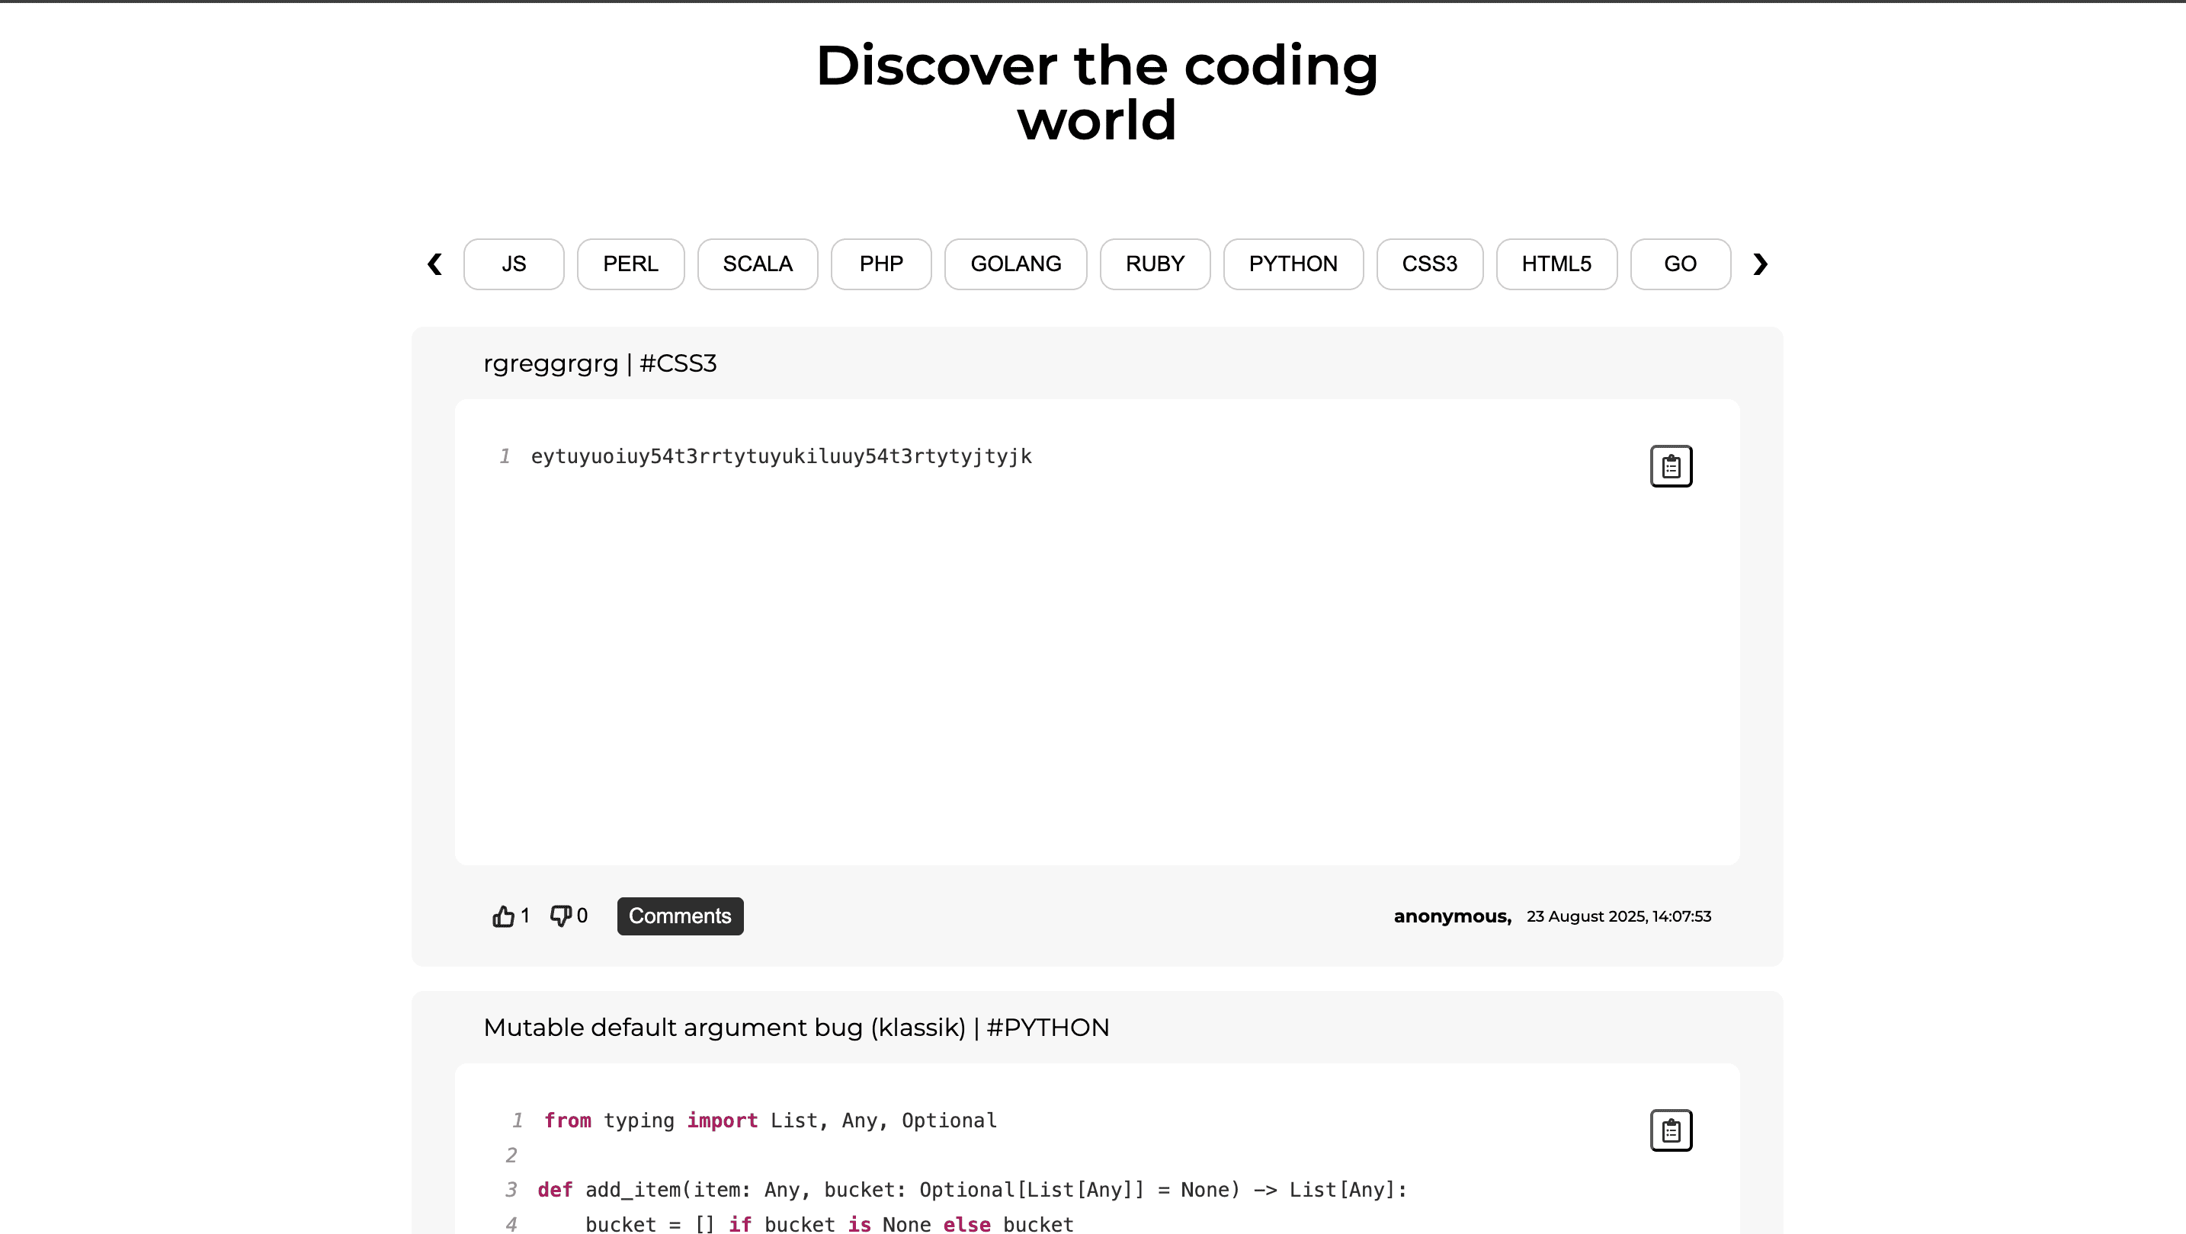Copy the Python snippet code to clipboard
The width and height of the screenshot is (2186, 1234).
[1671, 1130]
